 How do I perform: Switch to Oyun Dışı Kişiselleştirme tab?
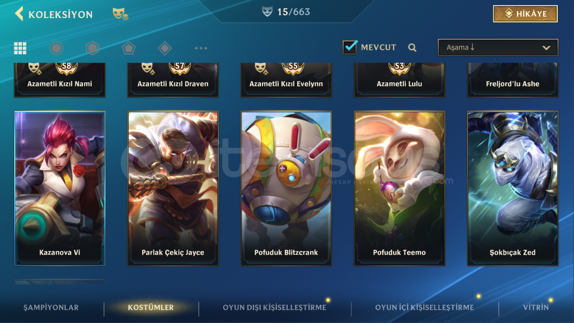(x=274, y=307)
